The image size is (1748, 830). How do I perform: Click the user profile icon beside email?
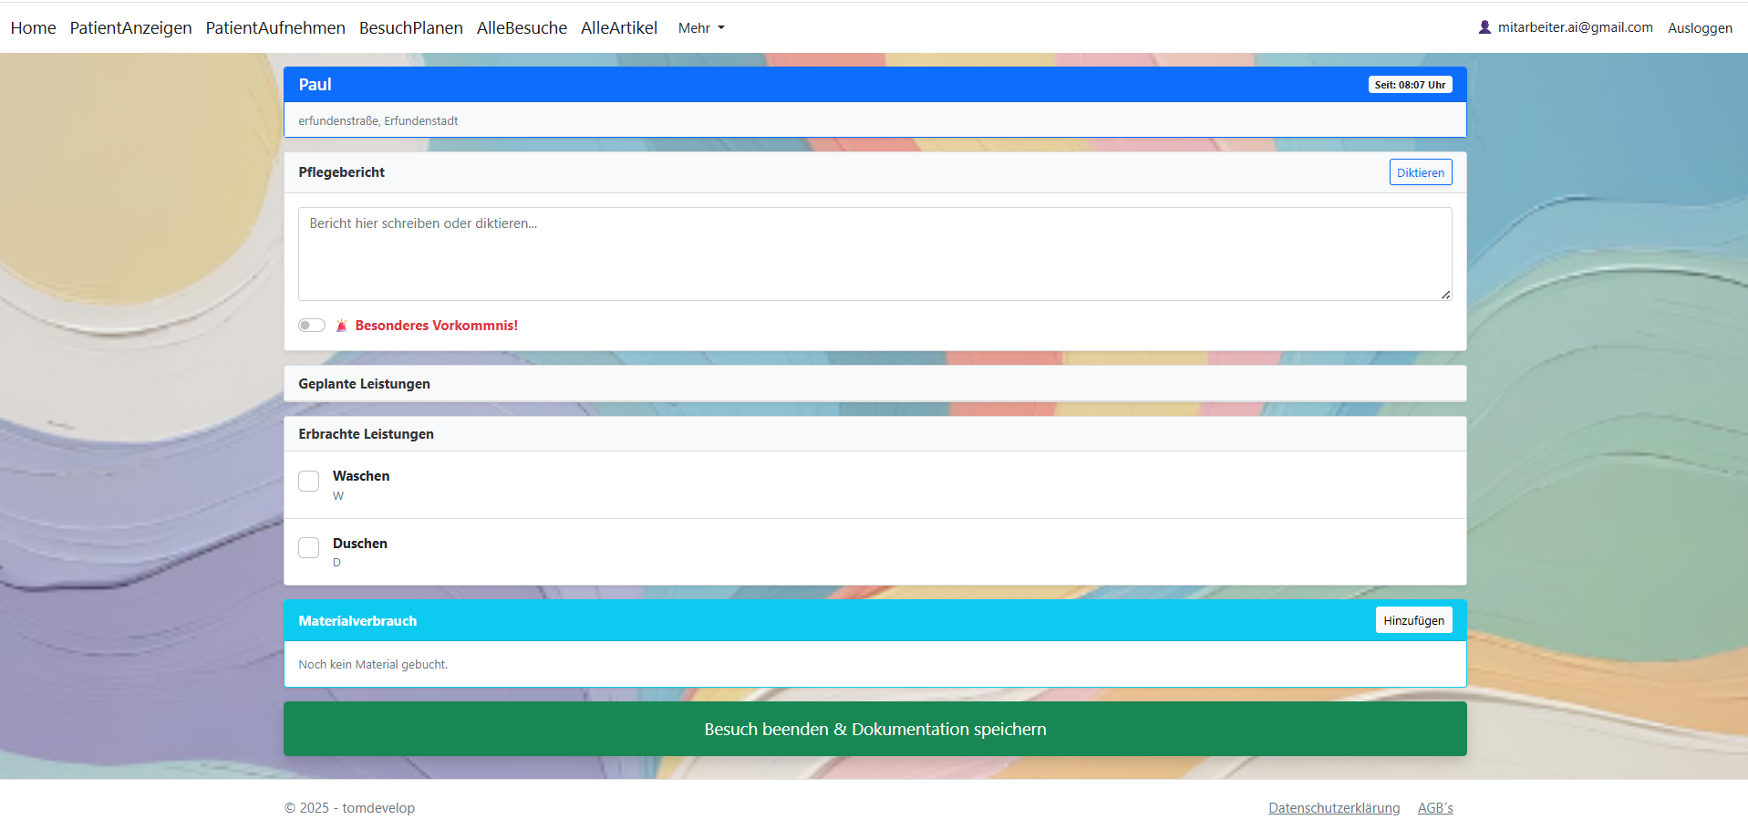pos(1484,27)
